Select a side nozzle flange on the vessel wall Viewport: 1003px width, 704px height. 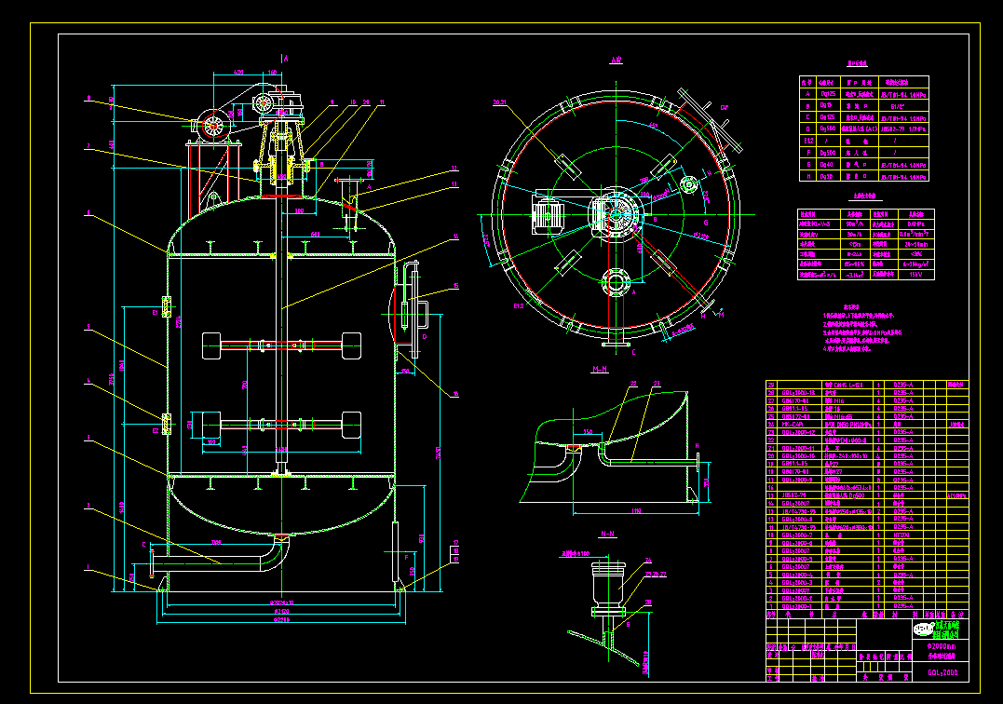169,307
